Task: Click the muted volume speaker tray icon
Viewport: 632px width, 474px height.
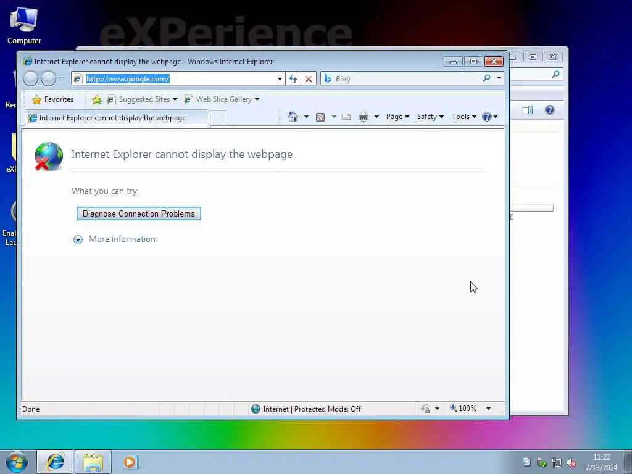Action: coord(571,463)
